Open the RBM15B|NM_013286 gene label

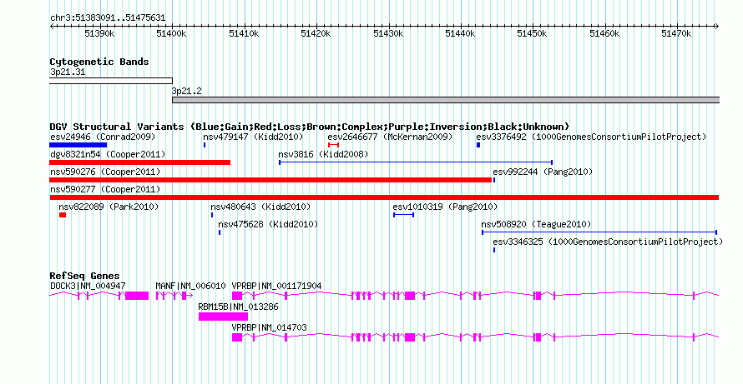(x=239, y=307)
